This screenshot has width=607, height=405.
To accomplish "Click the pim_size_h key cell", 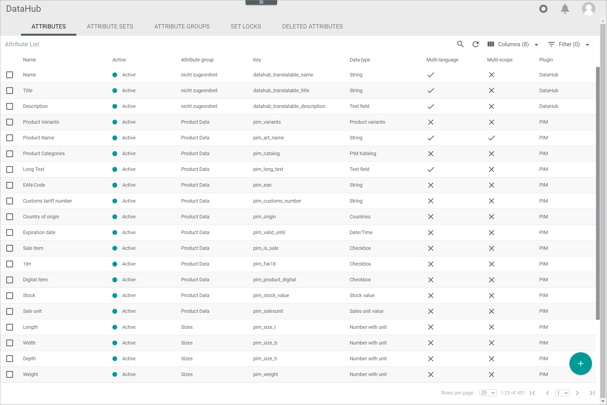I will pos(265,359).
